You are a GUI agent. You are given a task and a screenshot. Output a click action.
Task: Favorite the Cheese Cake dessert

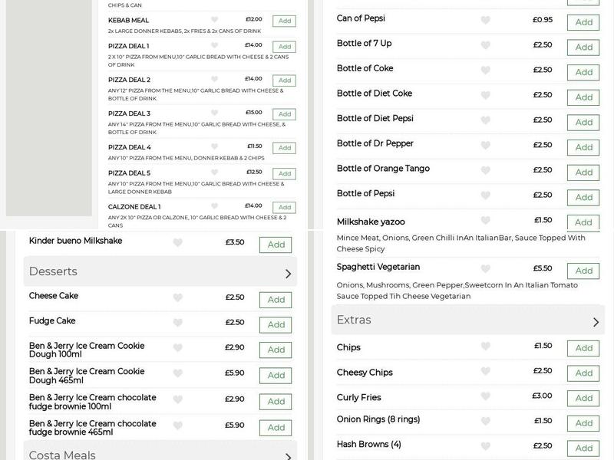tap(178, 295)
